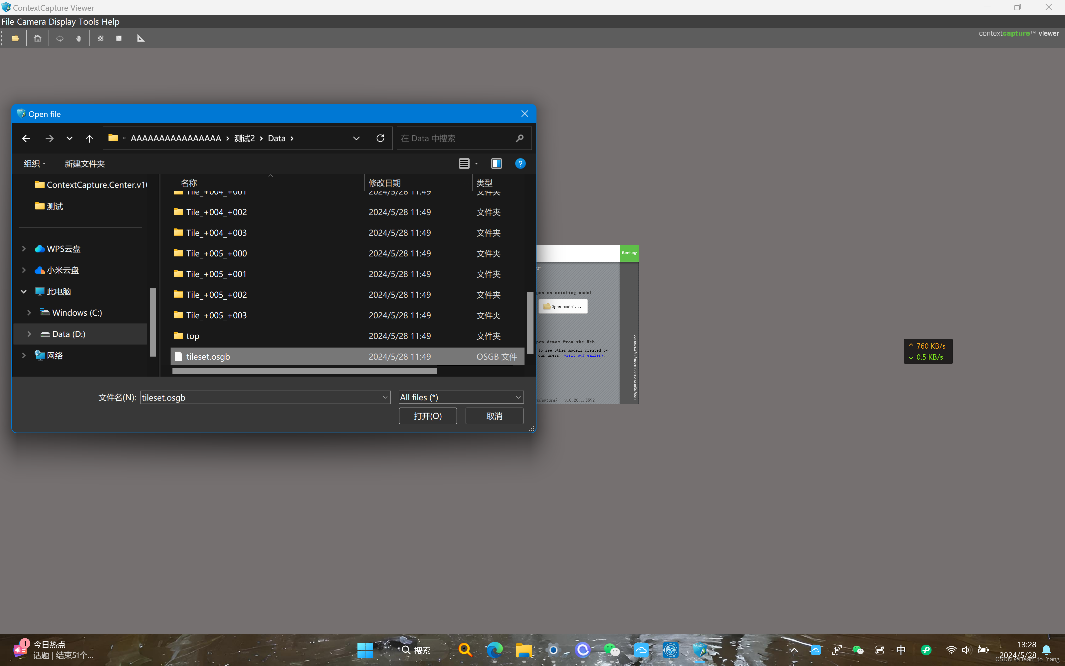
Task: Toggle the preview pane button
Action: 496,164
